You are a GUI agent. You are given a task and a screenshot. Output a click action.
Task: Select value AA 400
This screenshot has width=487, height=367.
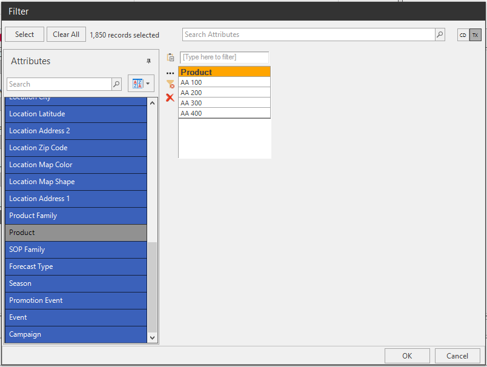[x=224, y=113]
